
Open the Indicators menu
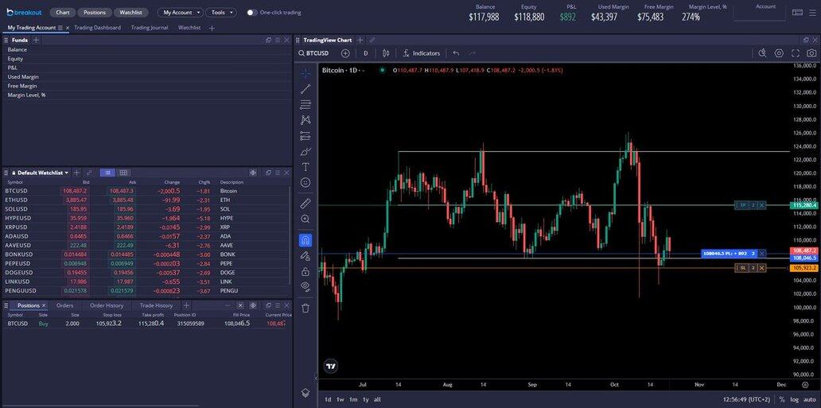(x=421, y=53)
